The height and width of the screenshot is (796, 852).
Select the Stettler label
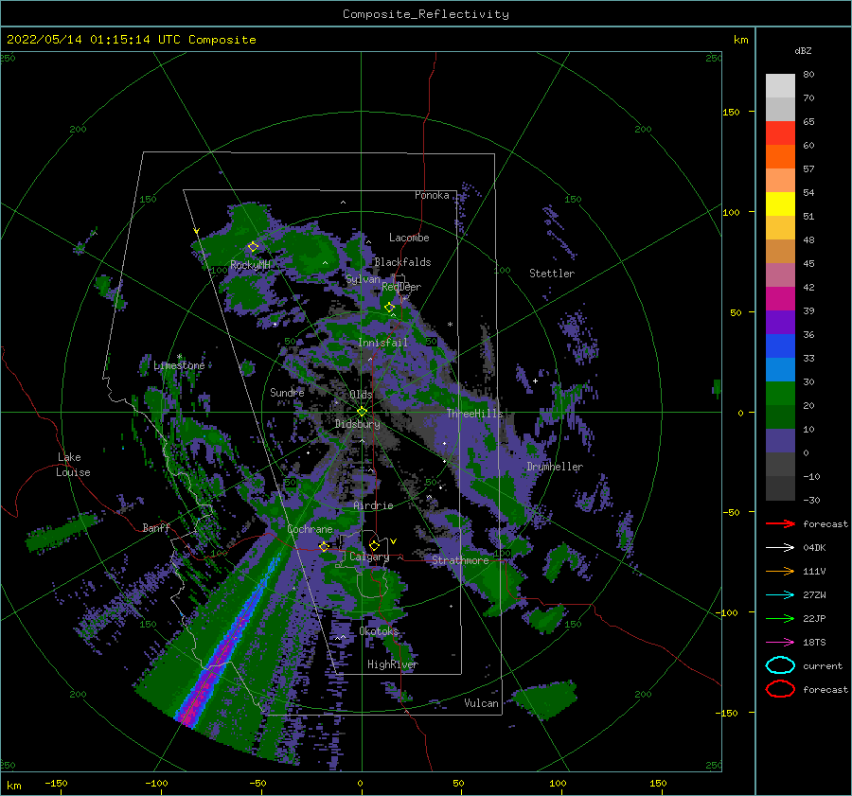tap(552, 274)
